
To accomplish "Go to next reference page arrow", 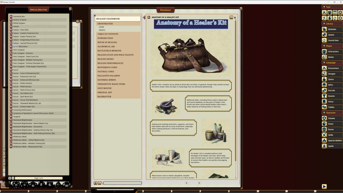I will [199, 183].
